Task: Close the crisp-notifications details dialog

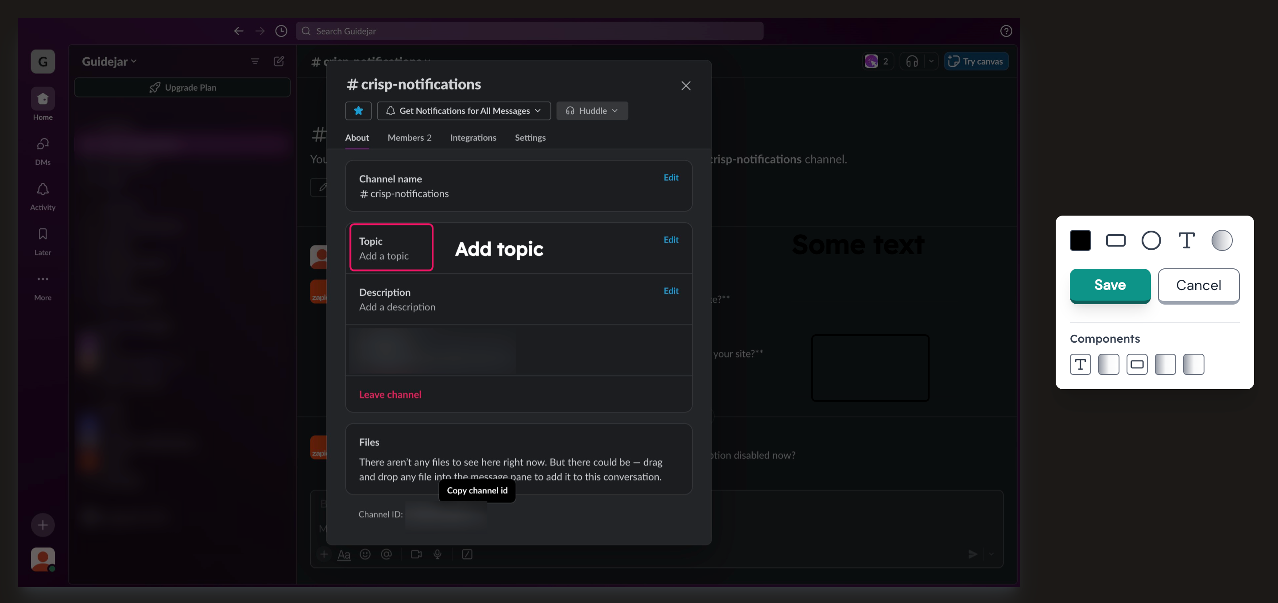Action: click(685, 86)
